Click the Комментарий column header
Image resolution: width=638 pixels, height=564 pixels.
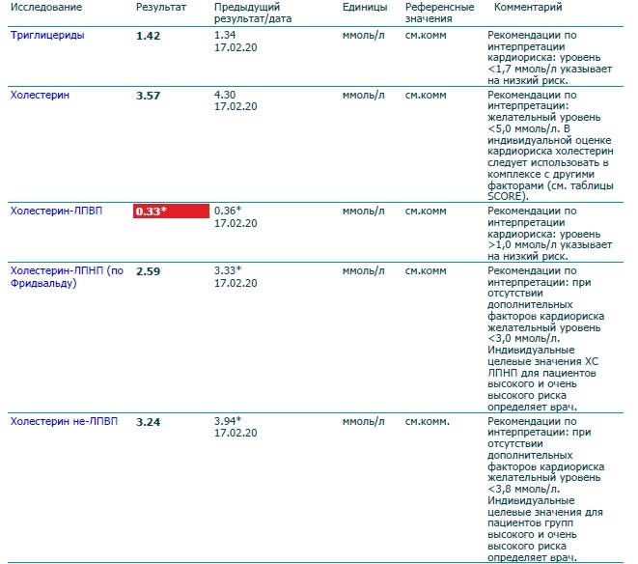pos(528,8)
